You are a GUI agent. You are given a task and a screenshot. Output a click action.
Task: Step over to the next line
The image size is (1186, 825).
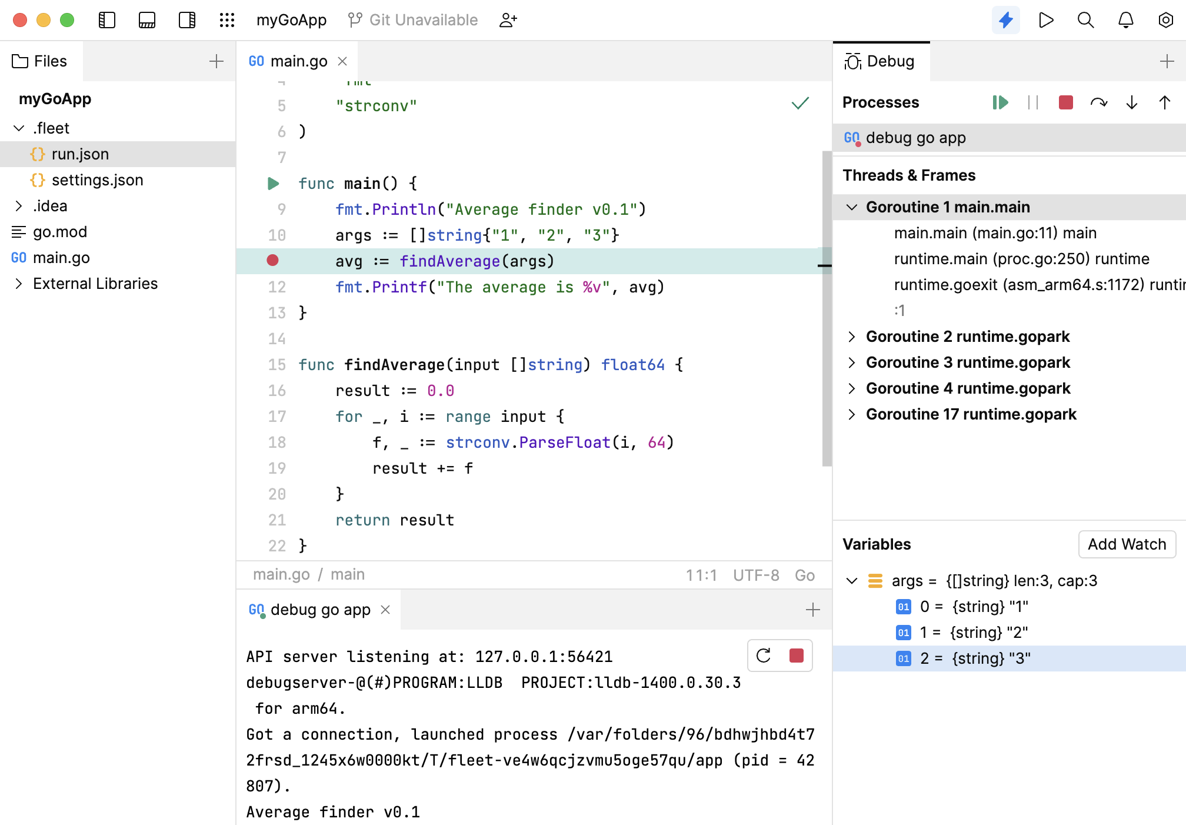coord(1099,102)
